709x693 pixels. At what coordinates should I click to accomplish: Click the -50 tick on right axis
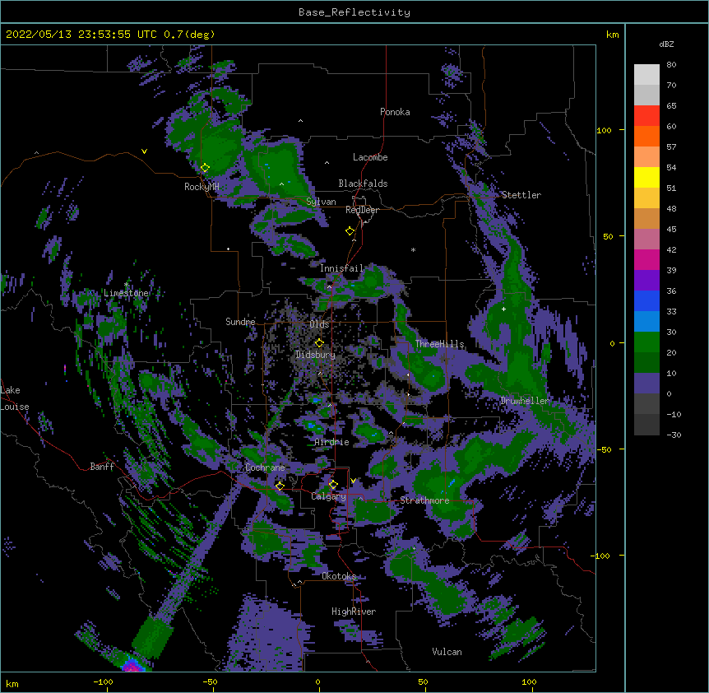(604, 449)
